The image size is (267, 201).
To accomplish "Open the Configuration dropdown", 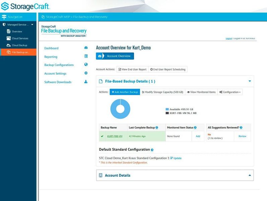I will [x=230, y=92].
